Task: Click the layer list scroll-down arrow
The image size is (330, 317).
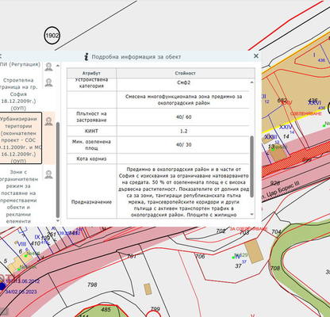Action: tap(58, 220)
